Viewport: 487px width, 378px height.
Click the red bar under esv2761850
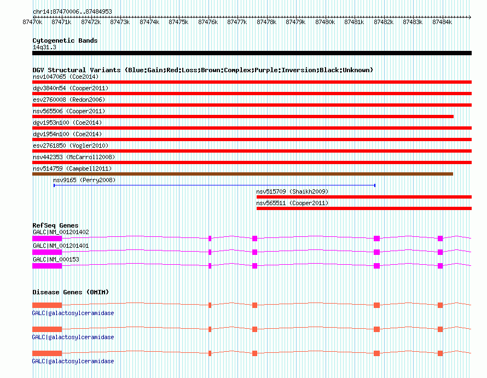coord(252,151)
